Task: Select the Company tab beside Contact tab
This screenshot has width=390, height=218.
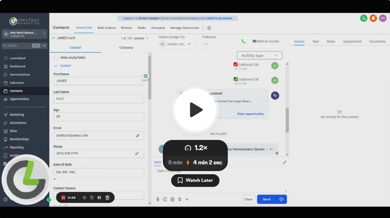Action: 126,47
